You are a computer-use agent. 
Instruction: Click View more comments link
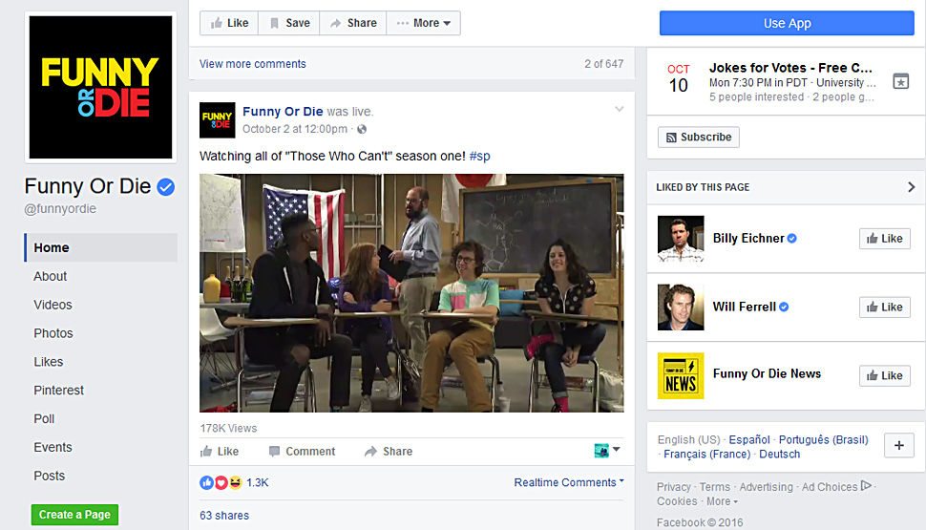pyautogui.click(x=253, y=64)
